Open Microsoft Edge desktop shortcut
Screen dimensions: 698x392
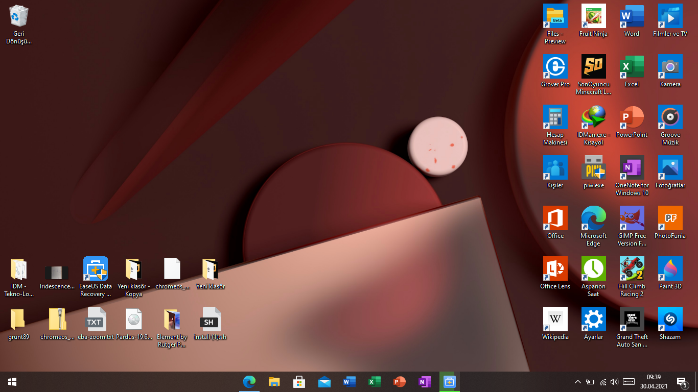coord(593,226)
